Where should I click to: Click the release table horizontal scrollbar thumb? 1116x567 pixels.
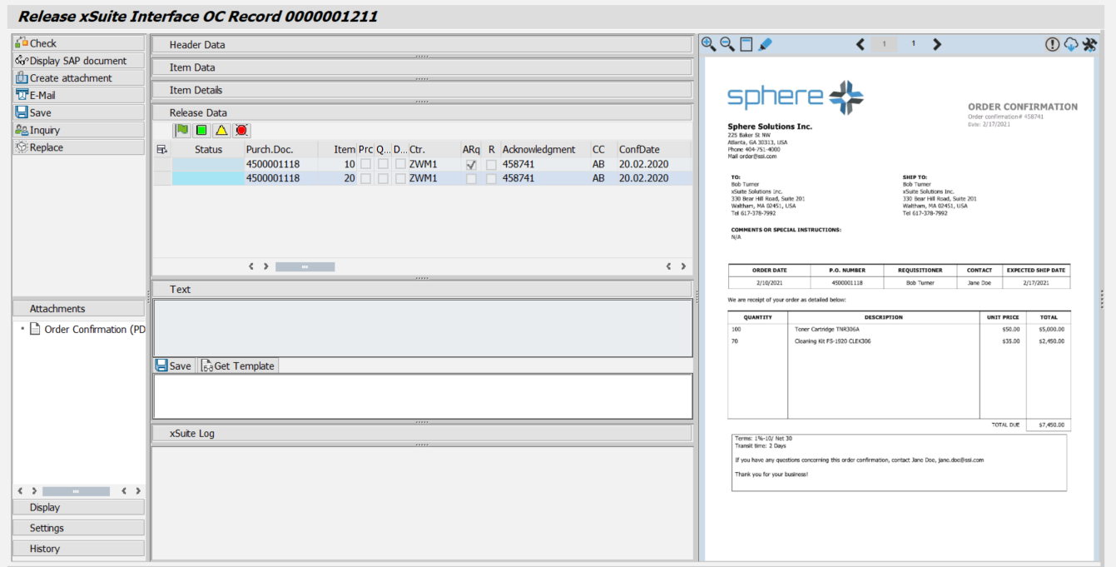point(305,267)
